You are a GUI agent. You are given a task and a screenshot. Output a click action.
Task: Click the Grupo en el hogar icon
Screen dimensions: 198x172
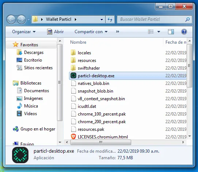point(16,129)
